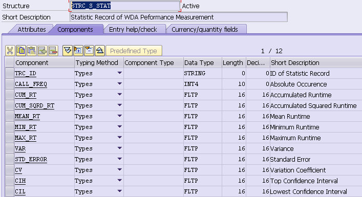Click the Typing Method column header
Image resolution: width=362 pixels, height=197 pixels.
[99, 63]
